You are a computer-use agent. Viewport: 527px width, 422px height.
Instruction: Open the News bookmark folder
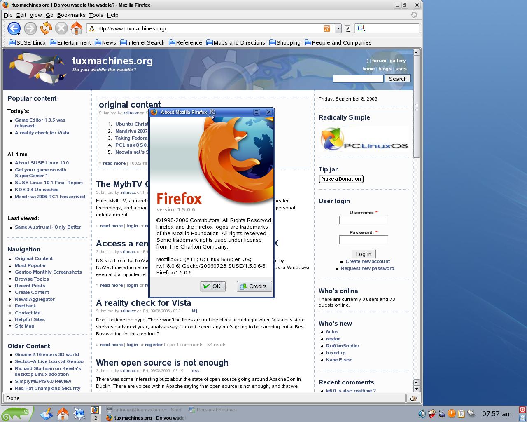[105, 42]
